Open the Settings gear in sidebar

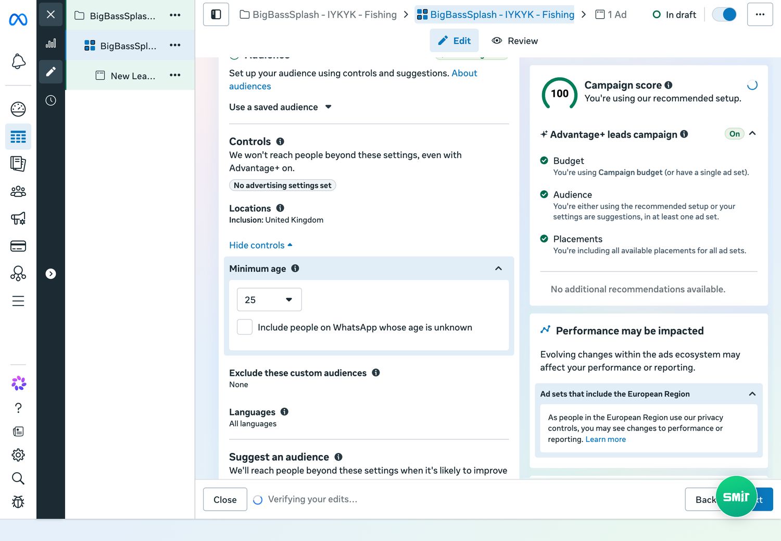(18, 455)
